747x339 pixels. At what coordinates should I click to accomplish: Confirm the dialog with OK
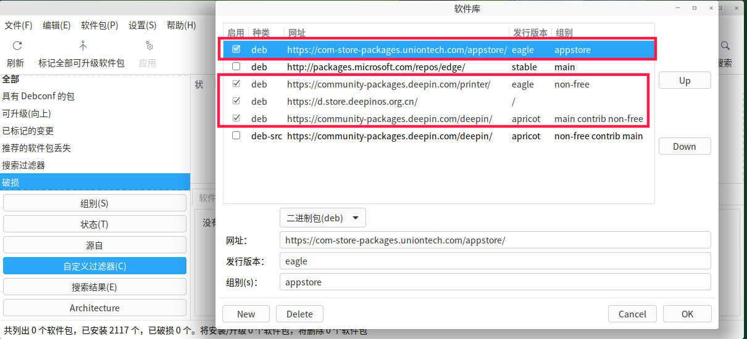[687, 314]
